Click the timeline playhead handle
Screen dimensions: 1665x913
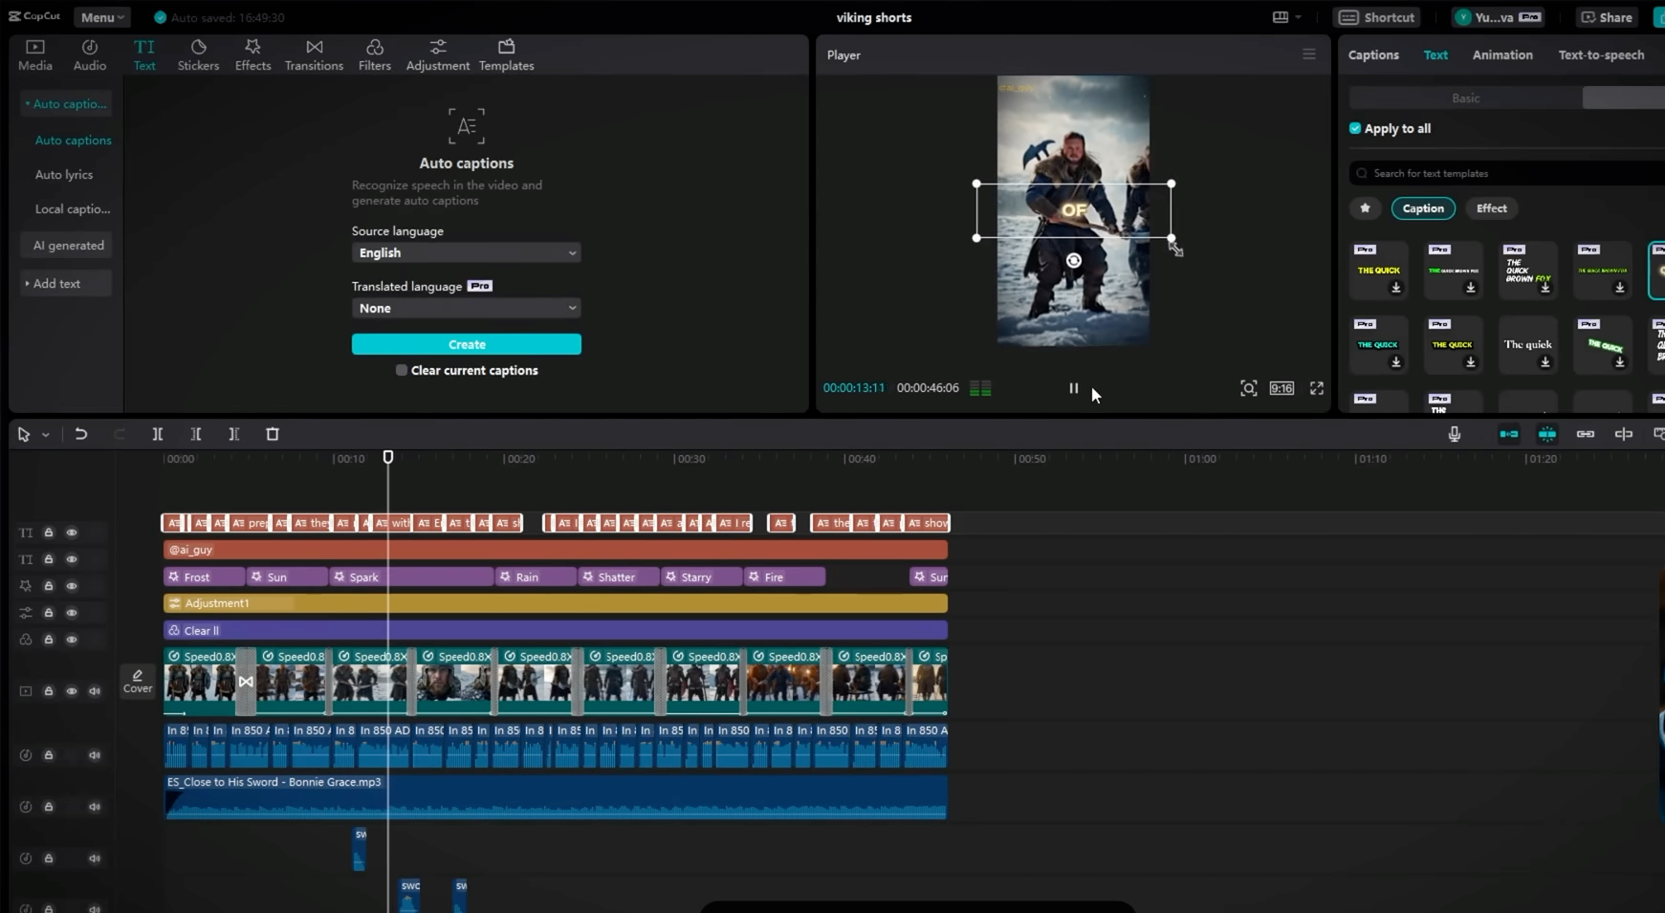[x=388, y=458]
